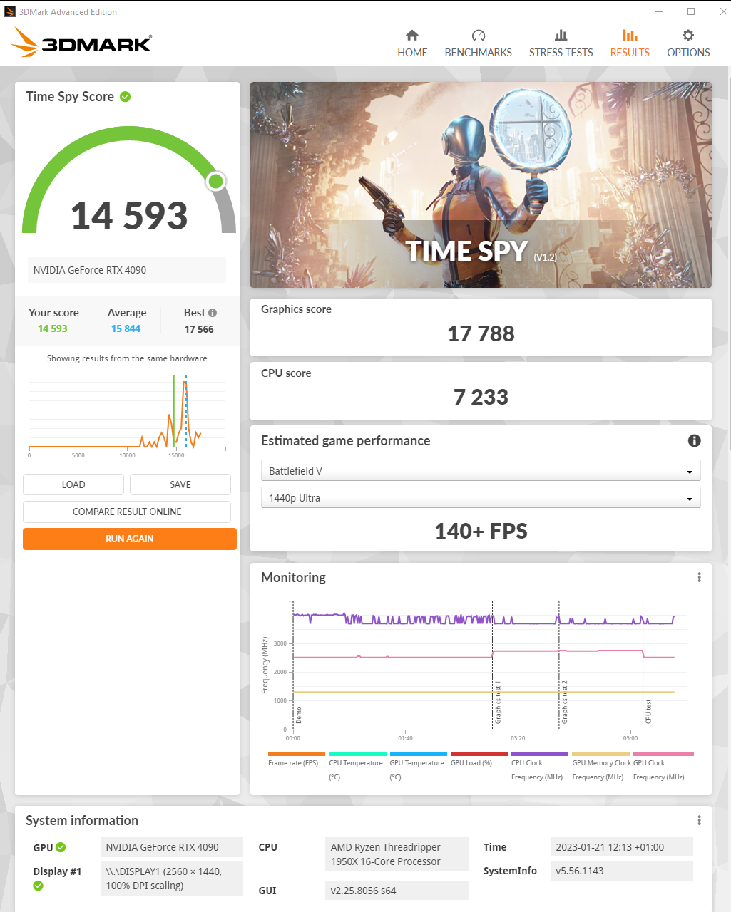
Task: Open the BENCHMARKS tab
Action: (479, 43)
